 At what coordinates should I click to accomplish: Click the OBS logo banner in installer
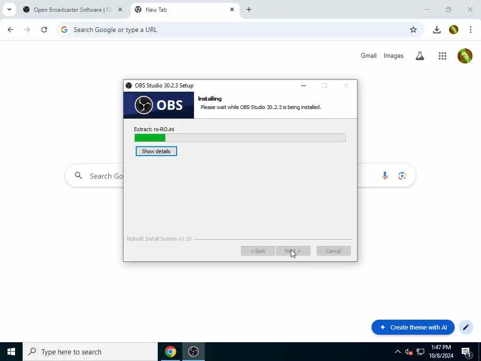159,105
